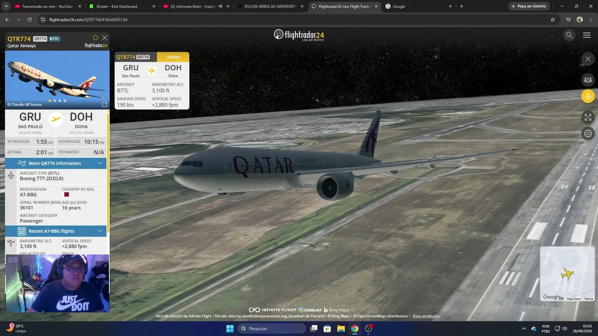Click the GRU departure airport code in side panel

(x=30, y=117)
